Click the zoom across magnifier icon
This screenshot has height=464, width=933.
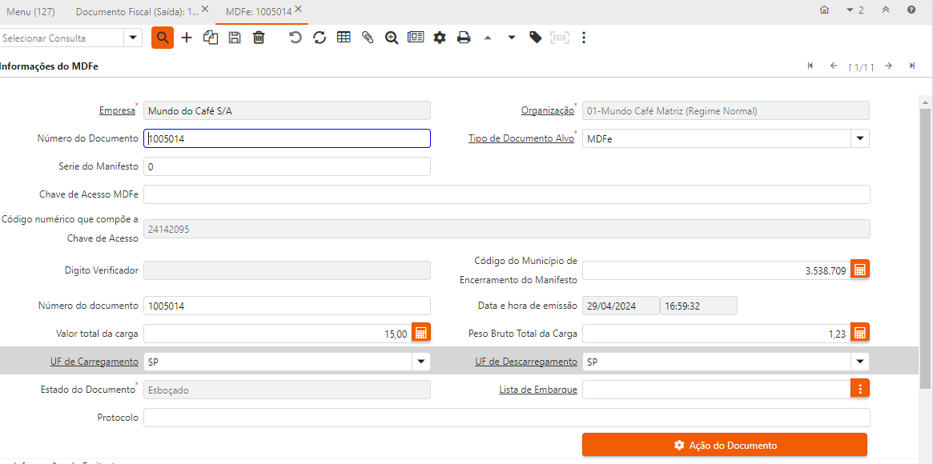tap(392, 38)
